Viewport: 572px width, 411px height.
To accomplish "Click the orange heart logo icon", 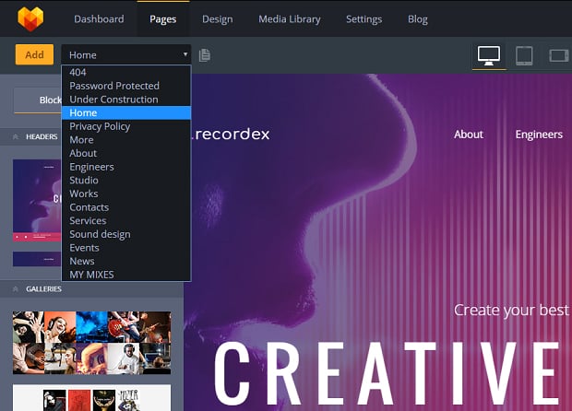I will click(30, 18).
